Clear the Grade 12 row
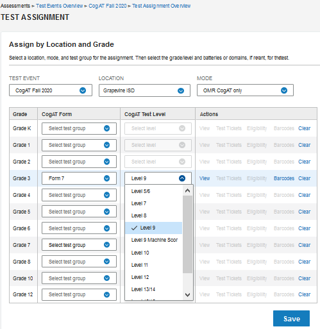The image size is (320, 329). coord(304,294)
